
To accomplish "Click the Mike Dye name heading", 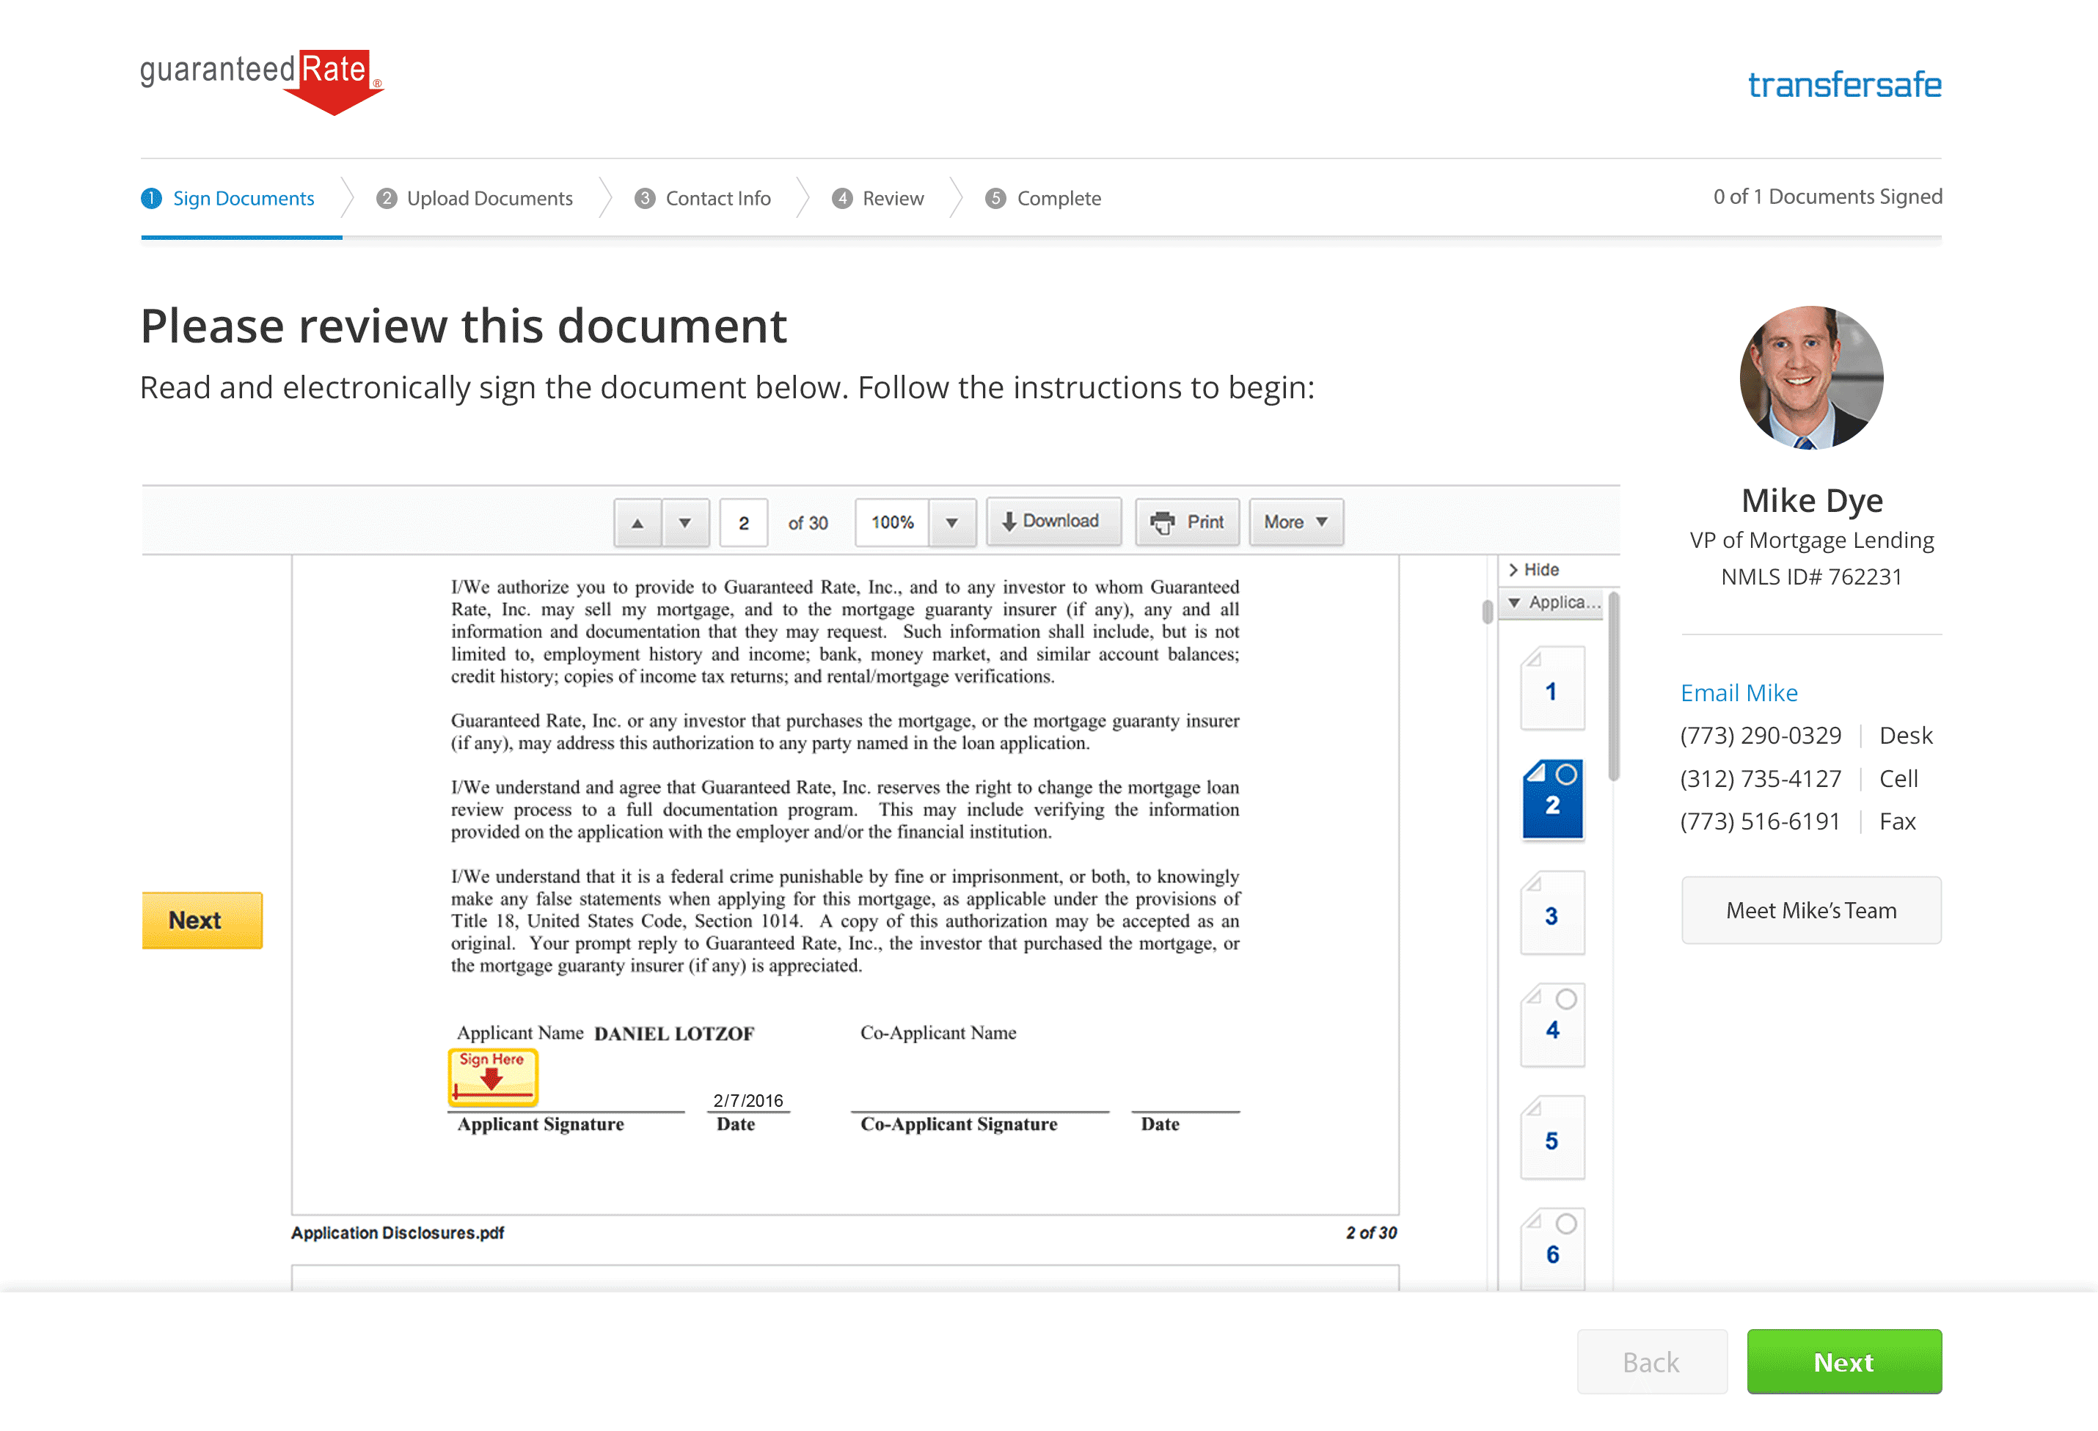I will (x=1812, y=500).
